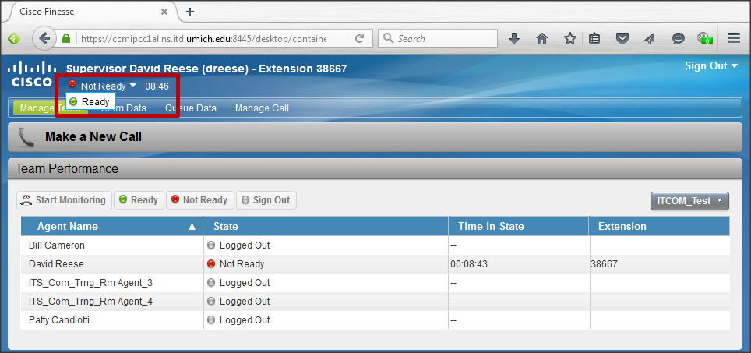Click the Start Monitoring button
Image resolution: width=751 pixels, height=353 pixels.
[64, 200]
